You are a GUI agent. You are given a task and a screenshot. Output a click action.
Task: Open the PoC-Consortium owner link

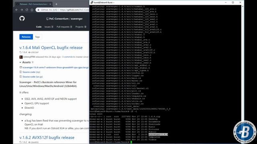pyautogui.click(x=59, y=19)
